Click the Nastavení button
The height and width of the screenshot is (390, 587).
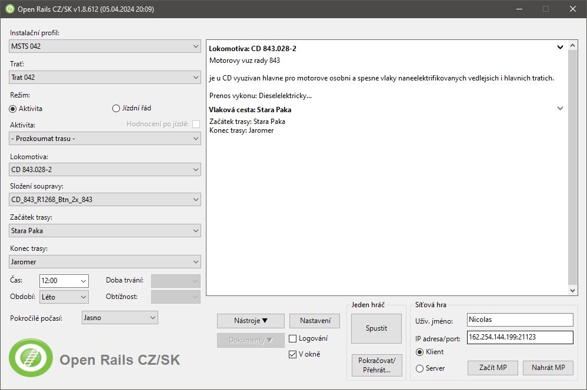315,321
